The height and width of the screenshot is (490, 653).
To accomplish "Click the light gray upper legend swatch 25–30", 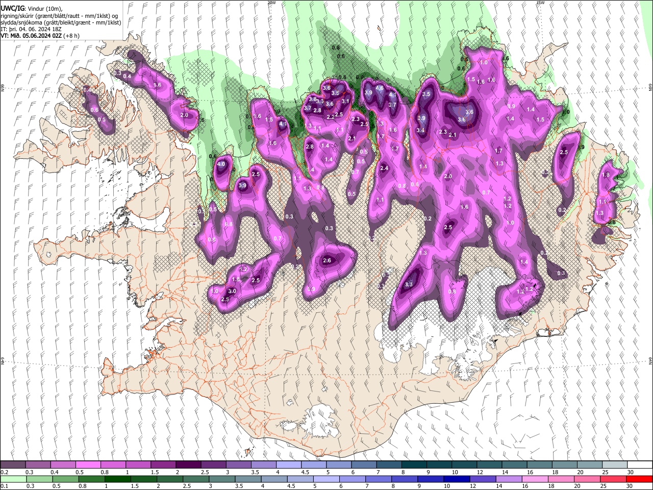I will (x=614, y=465).
